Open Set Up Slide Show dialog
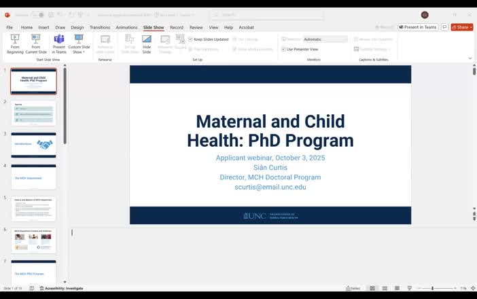Screen dimensions: 477x299 130,44
